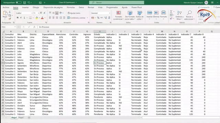The height and width of the screenshot is (123, 220).
Task: Open the Power Pivot tab
Action: (136, 8)
